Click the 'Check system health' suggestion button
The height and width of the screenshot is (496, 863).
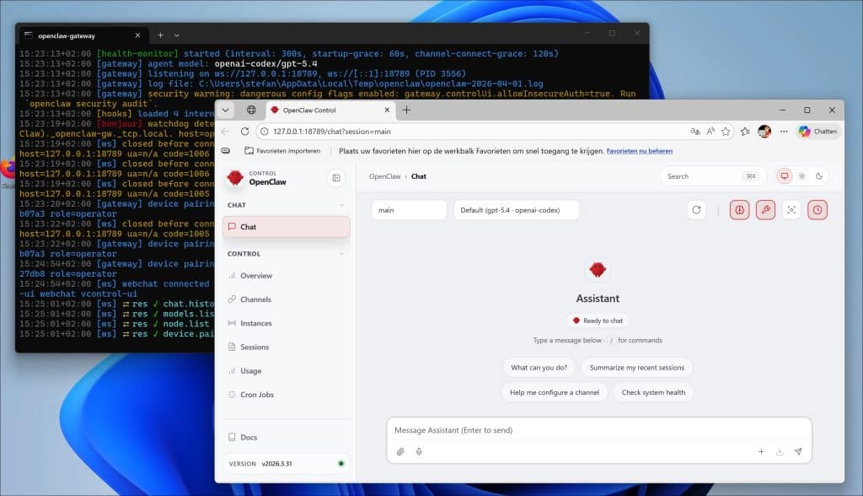(652, 392)
